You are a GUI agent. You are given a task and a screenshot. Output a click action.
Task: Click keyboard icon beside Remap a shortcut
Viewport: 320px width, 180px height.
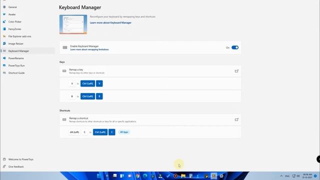64,119
